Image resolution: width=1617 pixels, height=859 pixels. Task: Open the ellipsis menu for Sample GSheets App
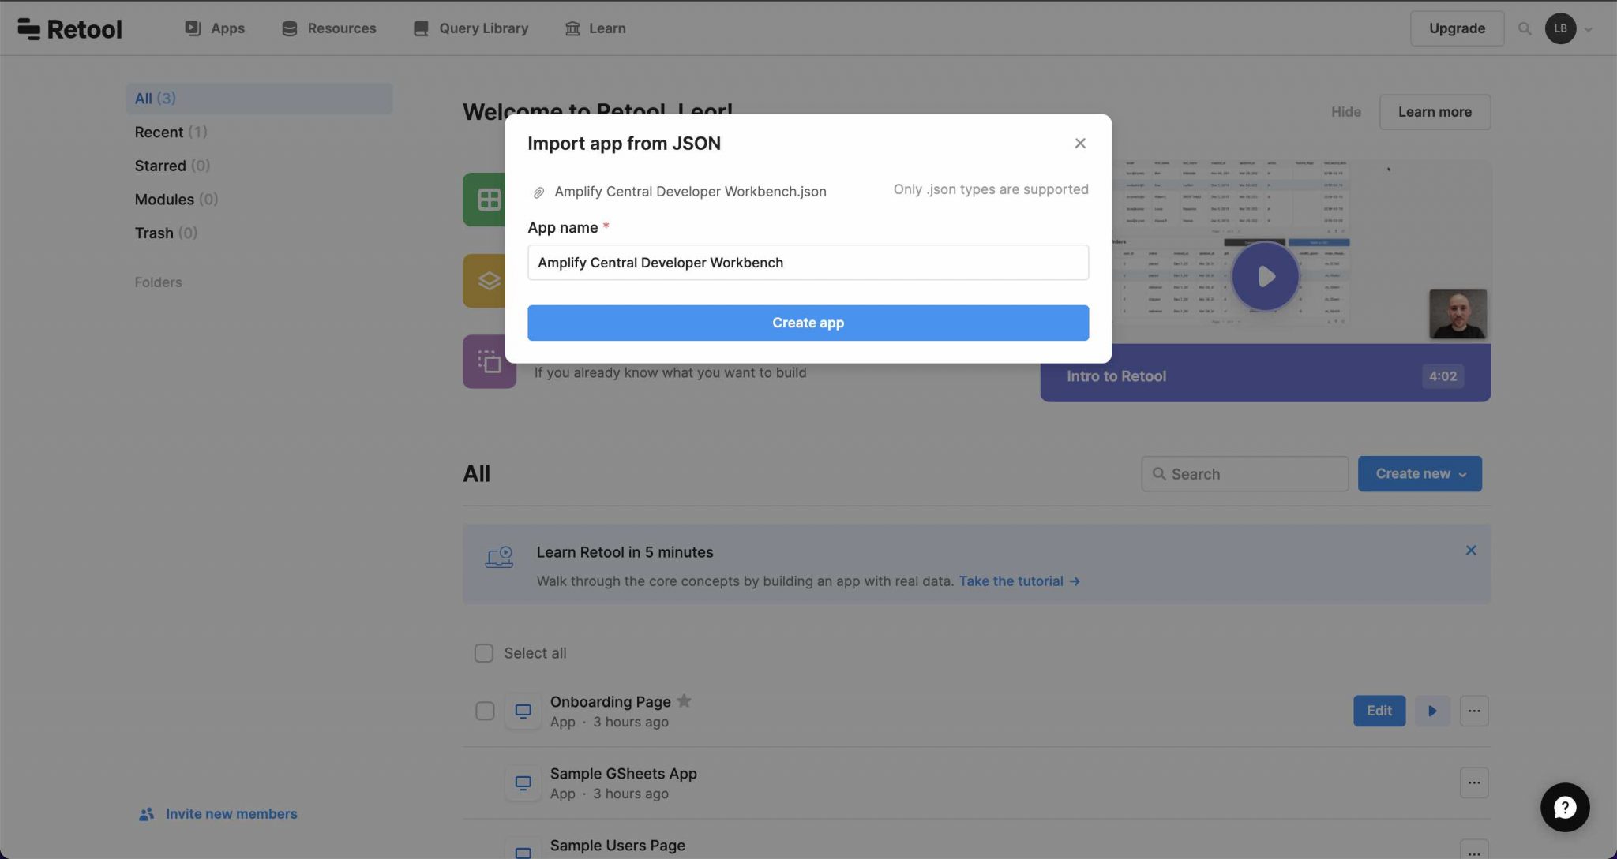point(1473,782)
